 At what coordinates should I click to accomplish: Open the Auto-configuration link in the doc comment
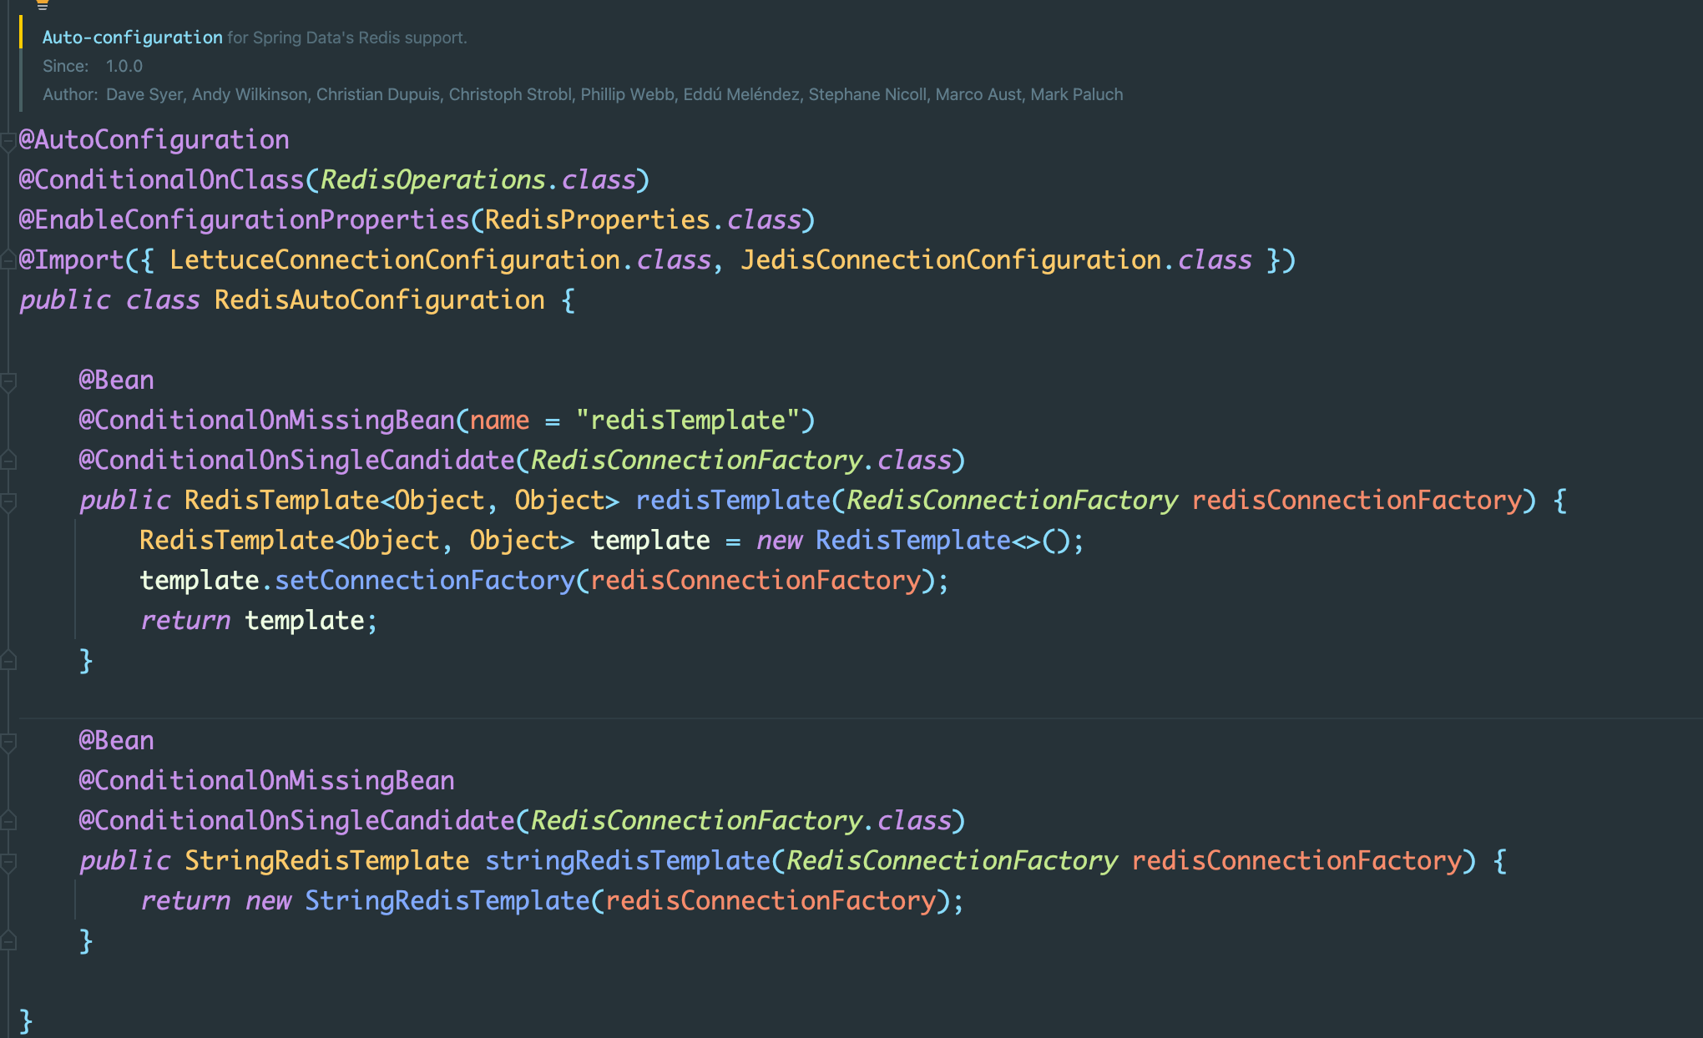point(132,38)
